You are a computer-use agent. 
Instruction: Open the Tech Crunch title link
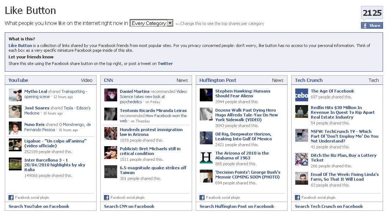pyautogui.click(x=309, y=80)
